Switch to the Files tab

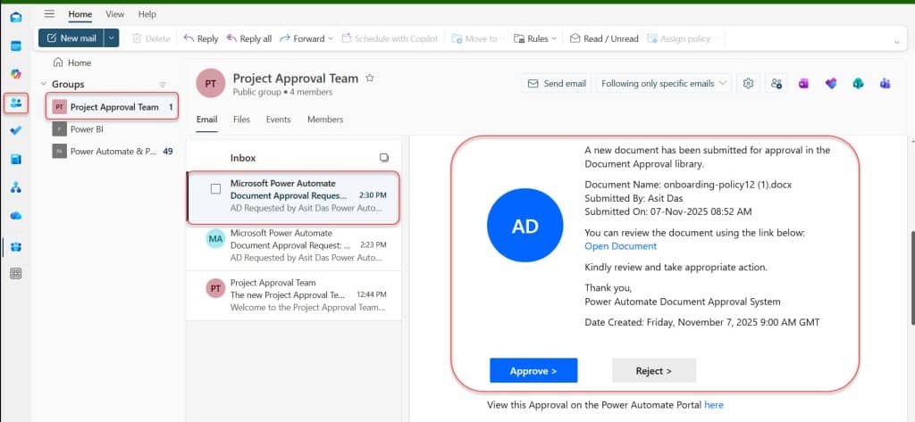[241, 120]
